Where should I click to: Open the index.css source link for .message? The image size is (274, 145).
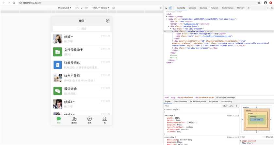233,116
